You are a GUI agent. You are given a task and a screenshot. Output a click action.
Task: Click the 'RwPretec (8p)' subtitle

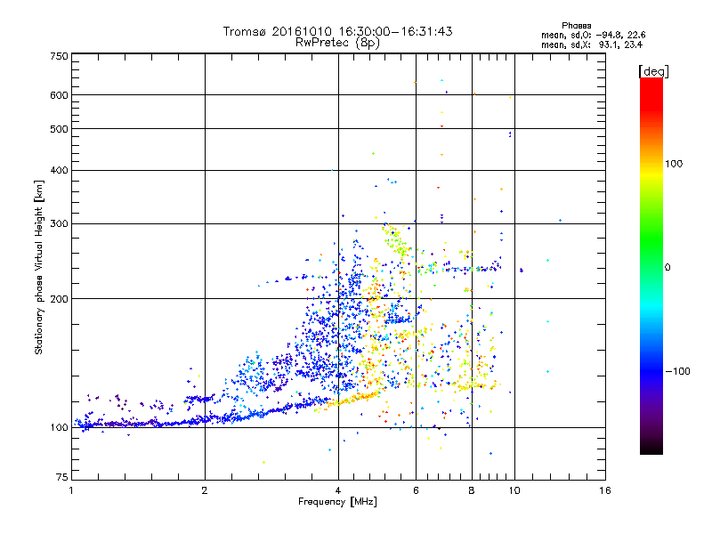[x=337, y=43]
